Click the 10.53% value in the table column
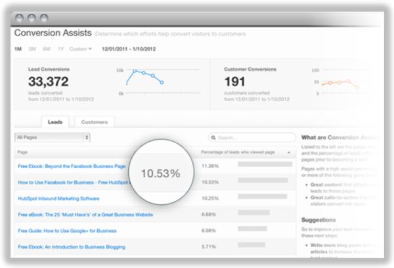This screenshot has height=268, width=394. tap(210, 182)
